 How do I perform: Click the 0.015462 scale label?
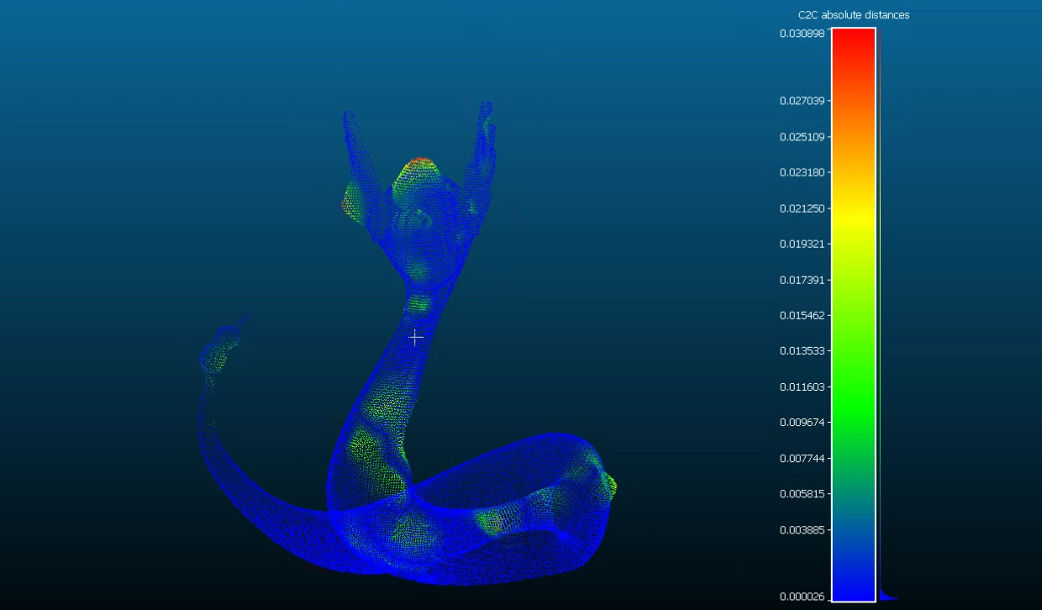(x=802, y=316)
